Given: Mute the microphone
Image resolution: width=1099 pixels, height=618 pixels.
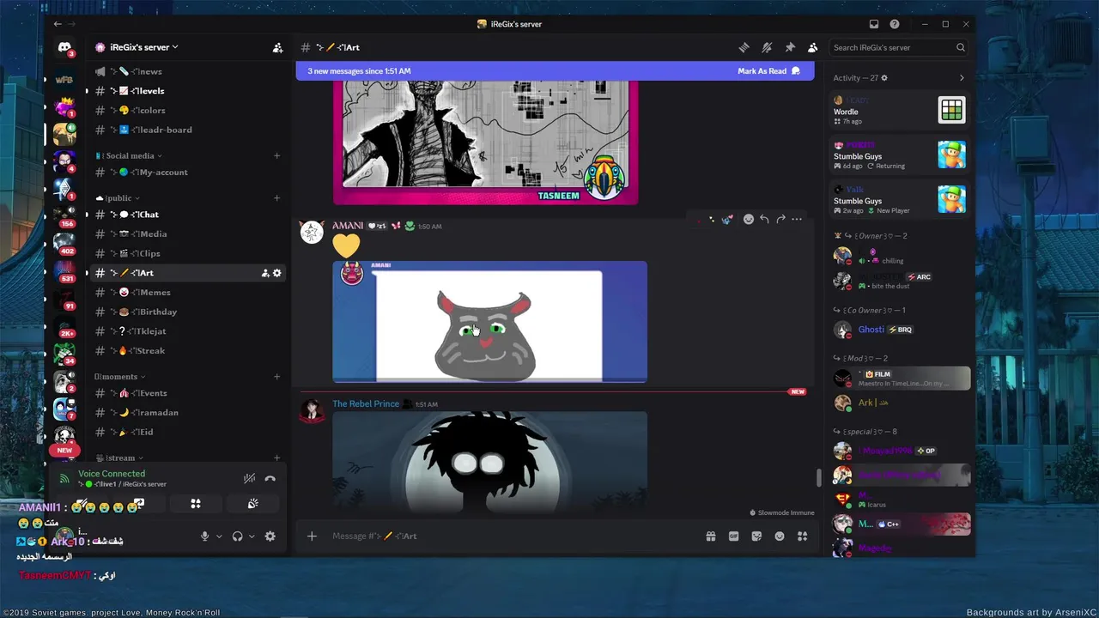Looking at the screenshot, I should 204,536.
